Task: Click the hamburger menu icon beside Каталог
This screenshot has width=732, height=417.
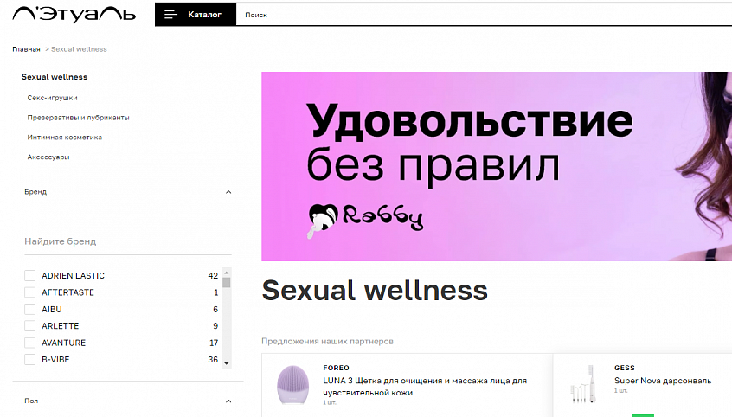Action: 170,15
